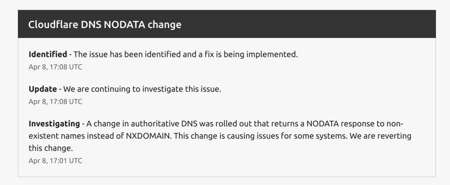Click the word "NODATA" in the header title

coord(124,25)
